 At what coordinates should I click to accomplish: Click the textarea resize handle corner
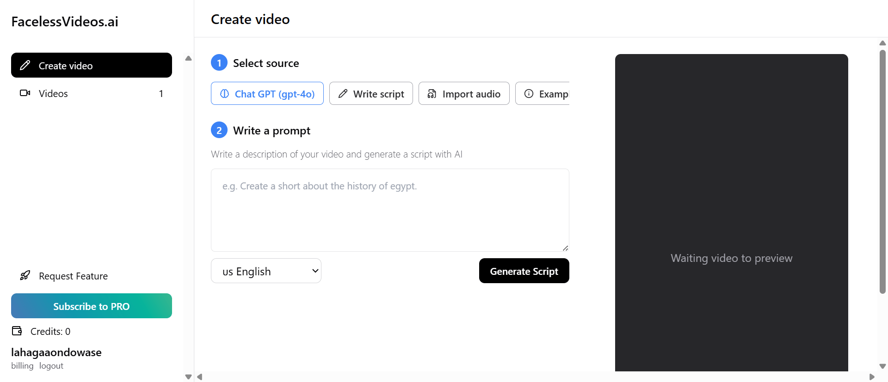click(565, 248)
